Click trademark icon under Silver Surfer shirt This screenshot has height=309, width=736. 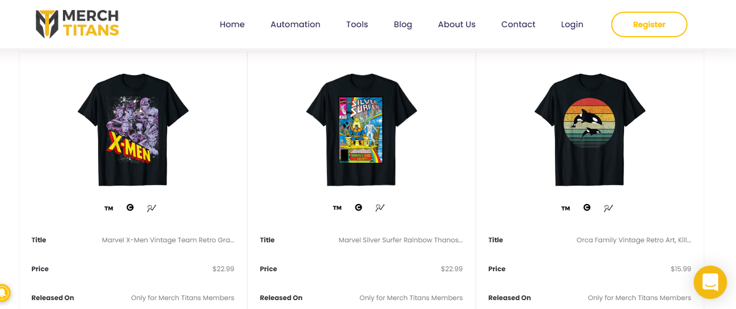click(337, 208)
